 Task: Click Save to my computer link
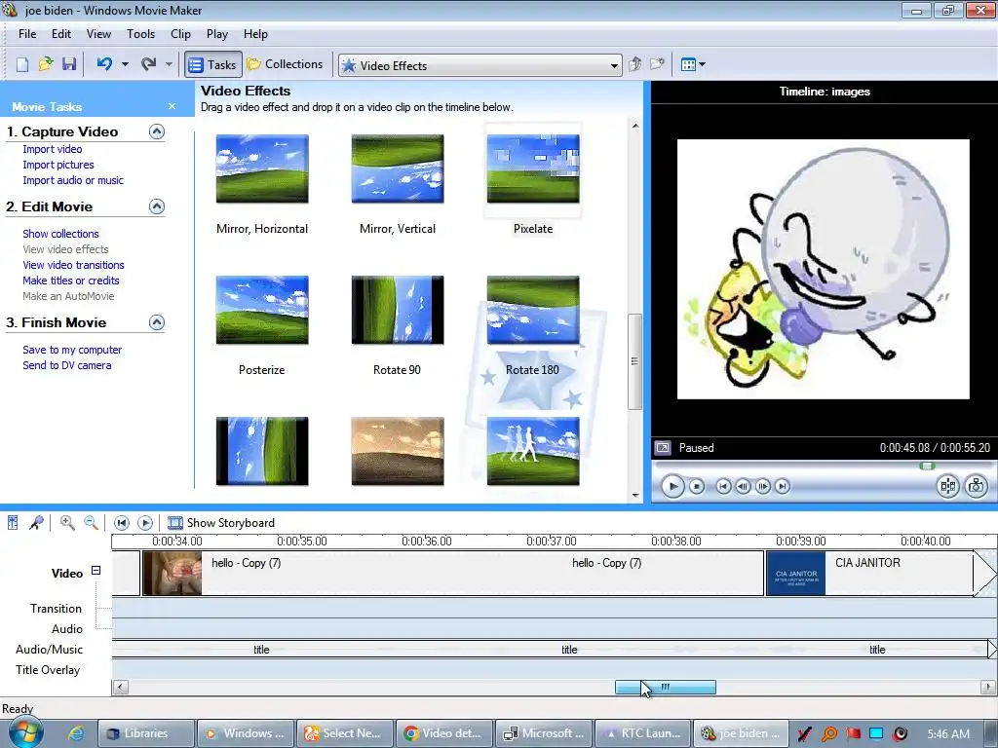click(x=72, y=350)
